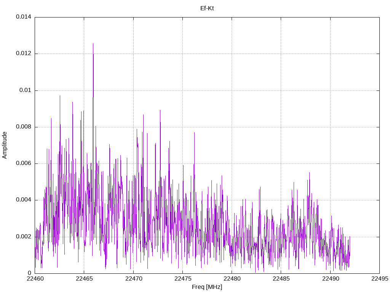Screen dimensions: 390x292
Task: Click the 0.014 y-axis tick label
Action: click(23, 17)
